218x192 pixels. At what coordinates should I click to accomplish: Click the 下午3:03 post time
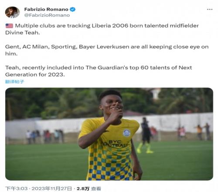[17, 189]
